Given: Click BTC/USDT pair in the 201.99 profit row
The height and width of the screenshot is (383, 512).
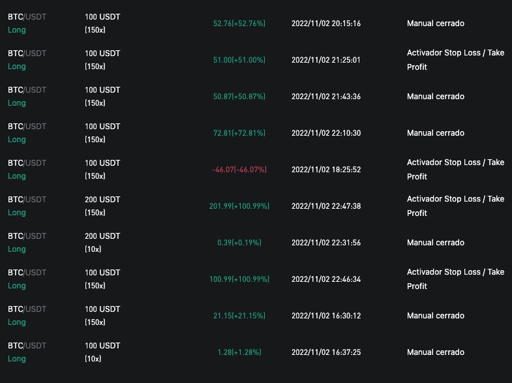Looking at the screenshot, I should click(27, 200).
